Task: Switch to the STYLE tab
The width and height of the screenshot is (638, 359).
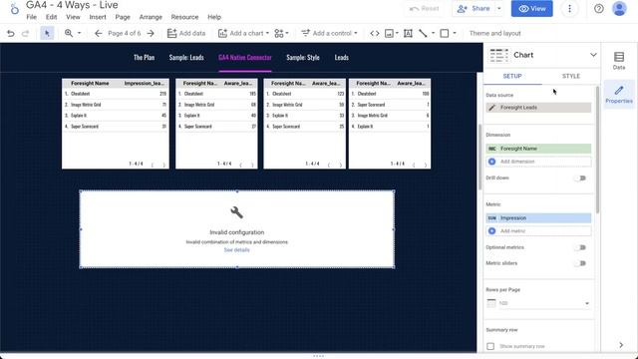Action: pos(571,77)
